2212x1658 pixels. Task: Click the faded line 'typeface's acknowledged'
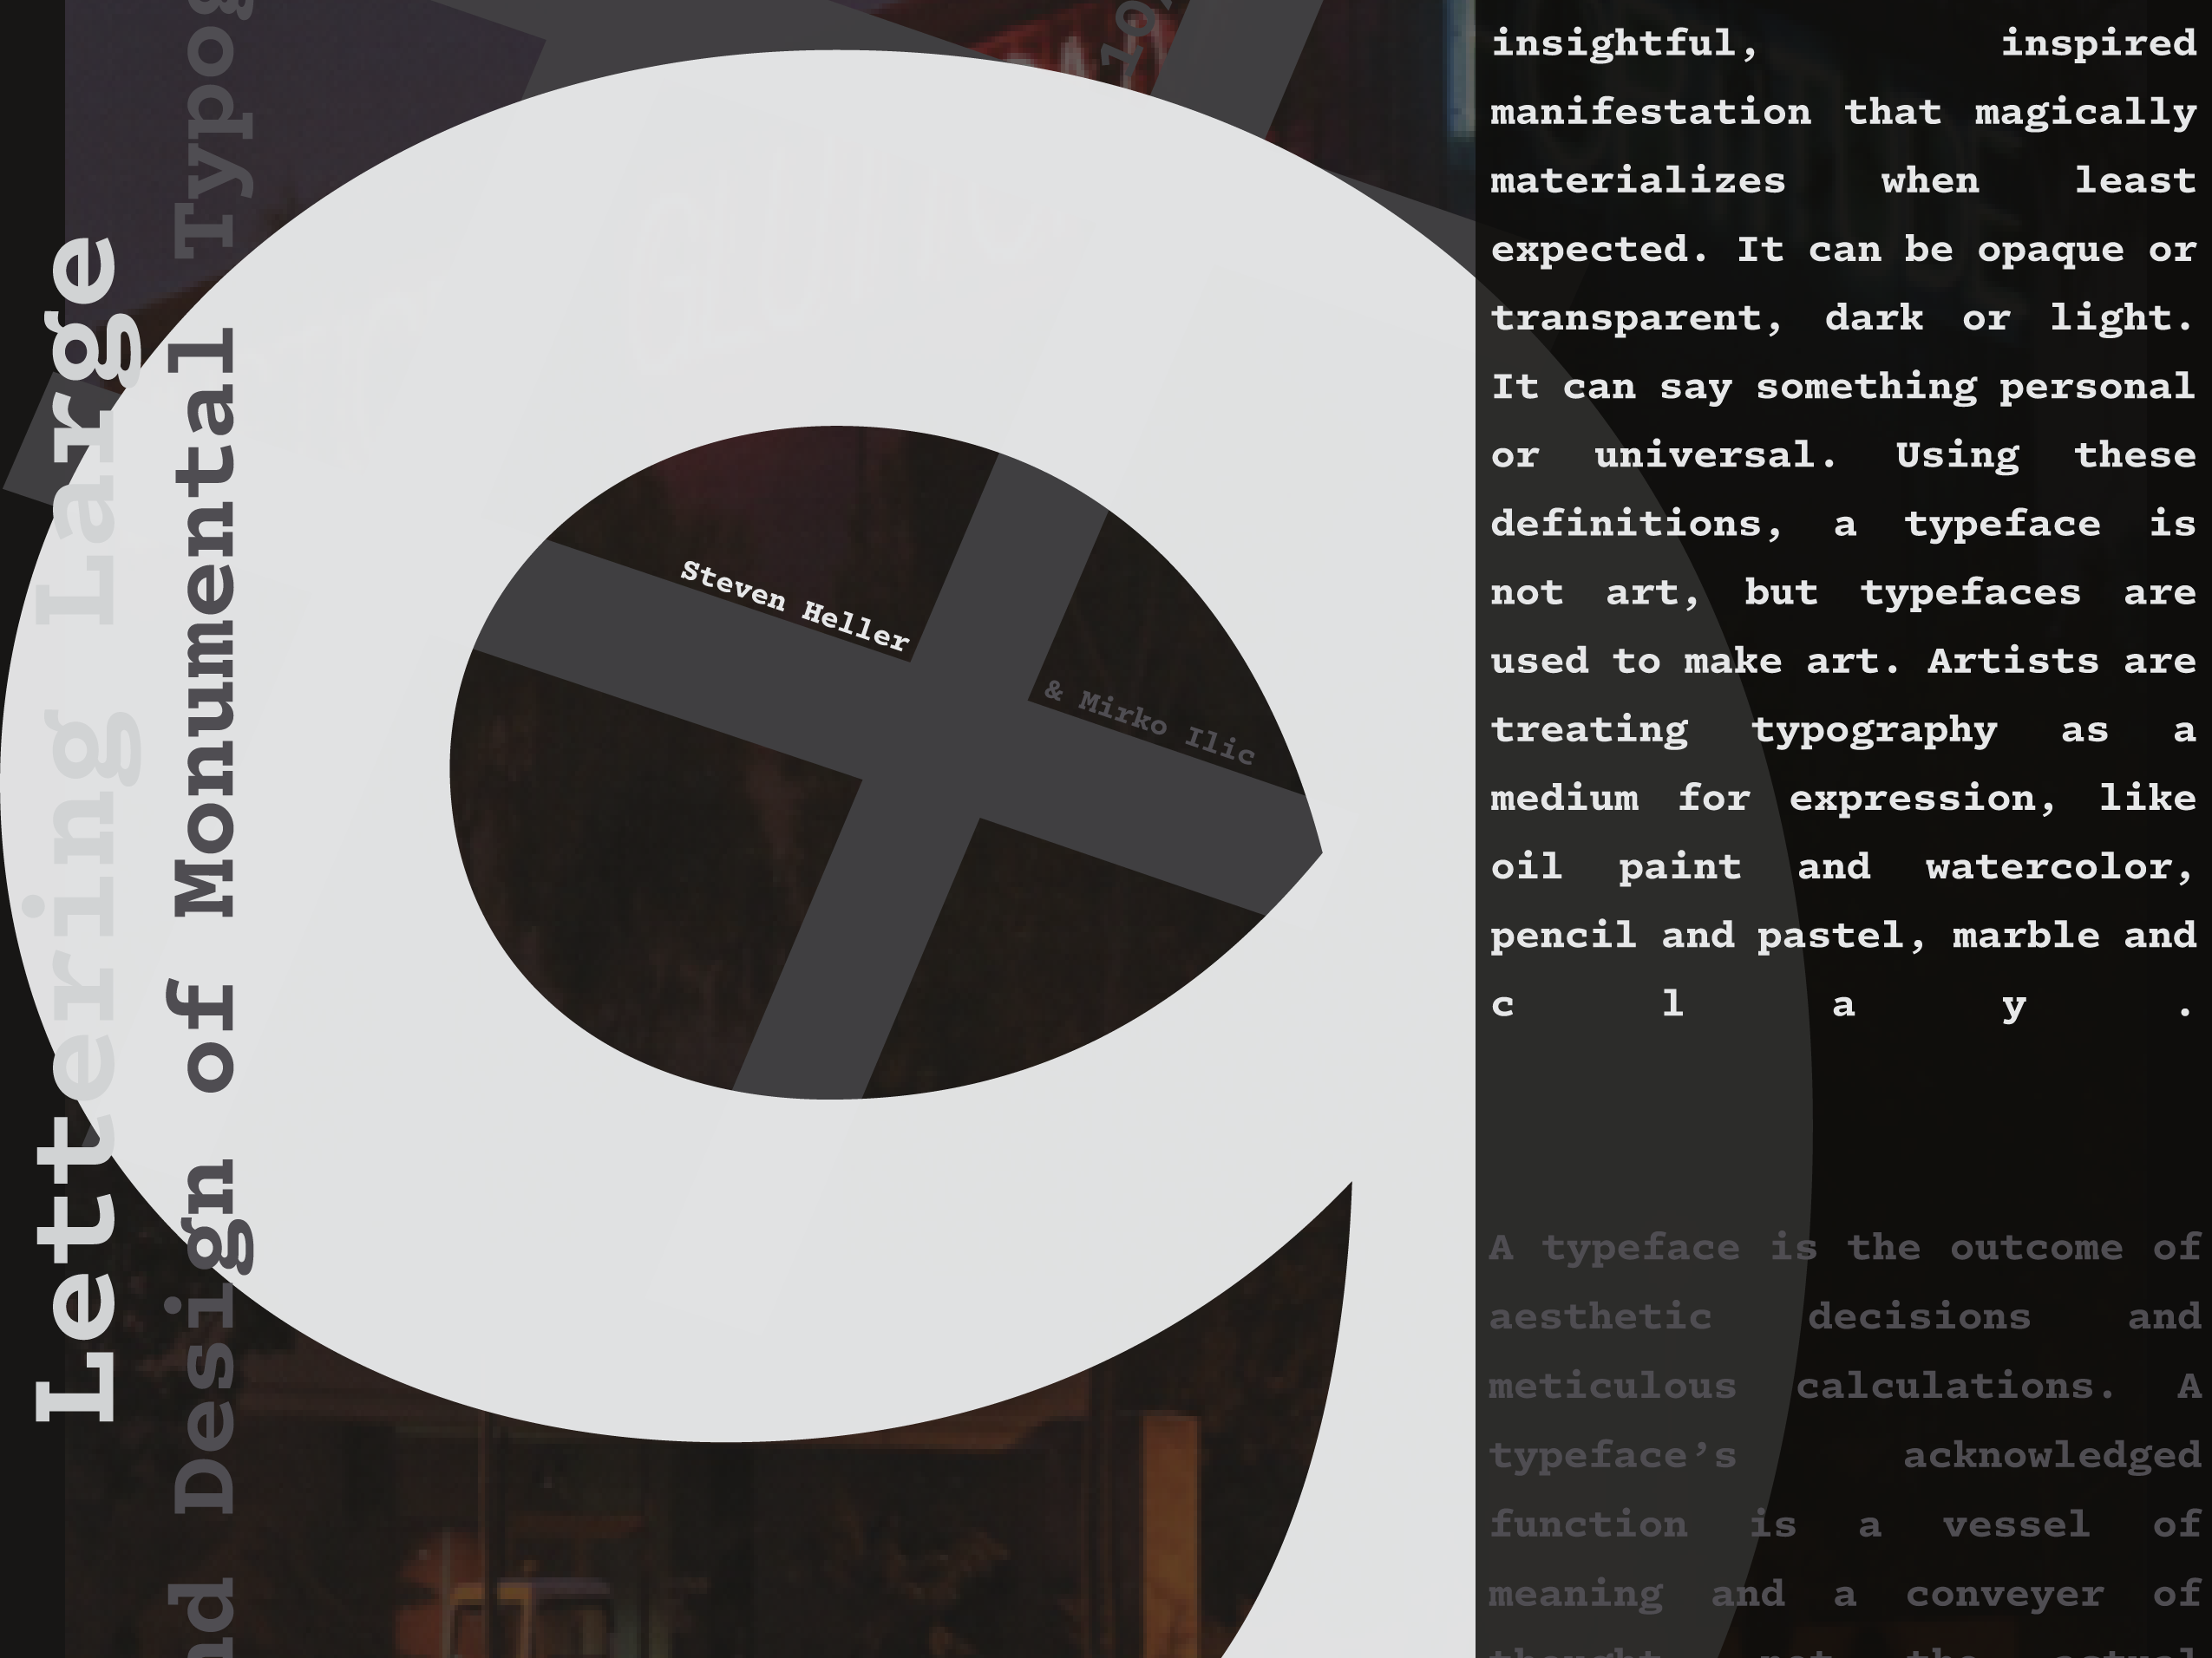(1844, 1456)
